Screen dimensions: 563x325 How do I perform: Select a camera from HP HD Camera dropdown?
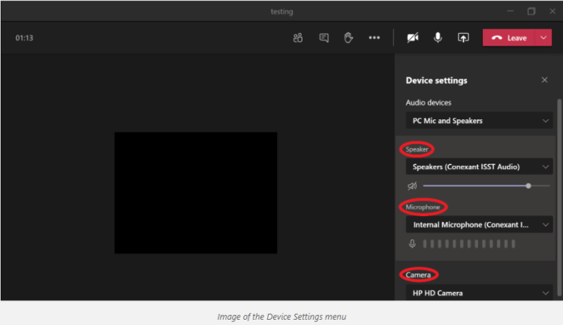pos(479,293)
